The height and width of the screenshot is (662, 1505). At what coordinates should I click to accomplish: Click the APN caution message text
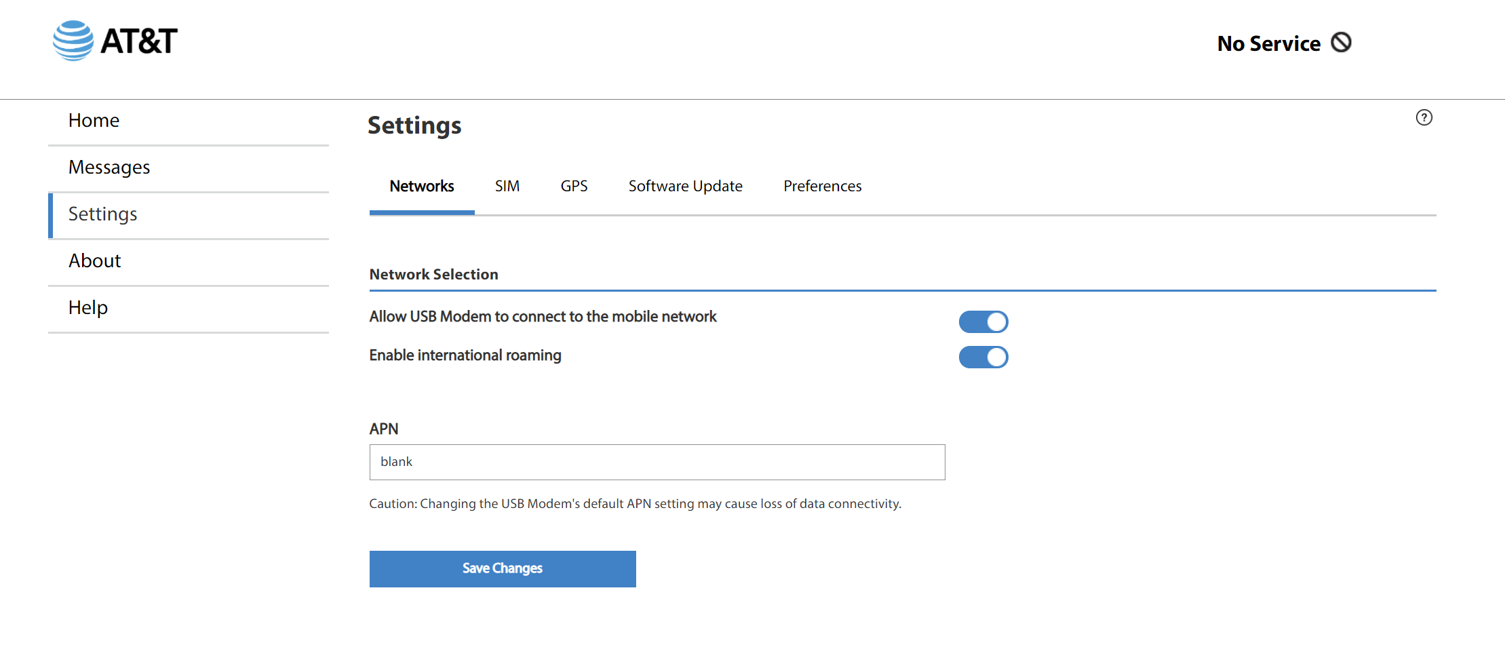coord(635,504)
